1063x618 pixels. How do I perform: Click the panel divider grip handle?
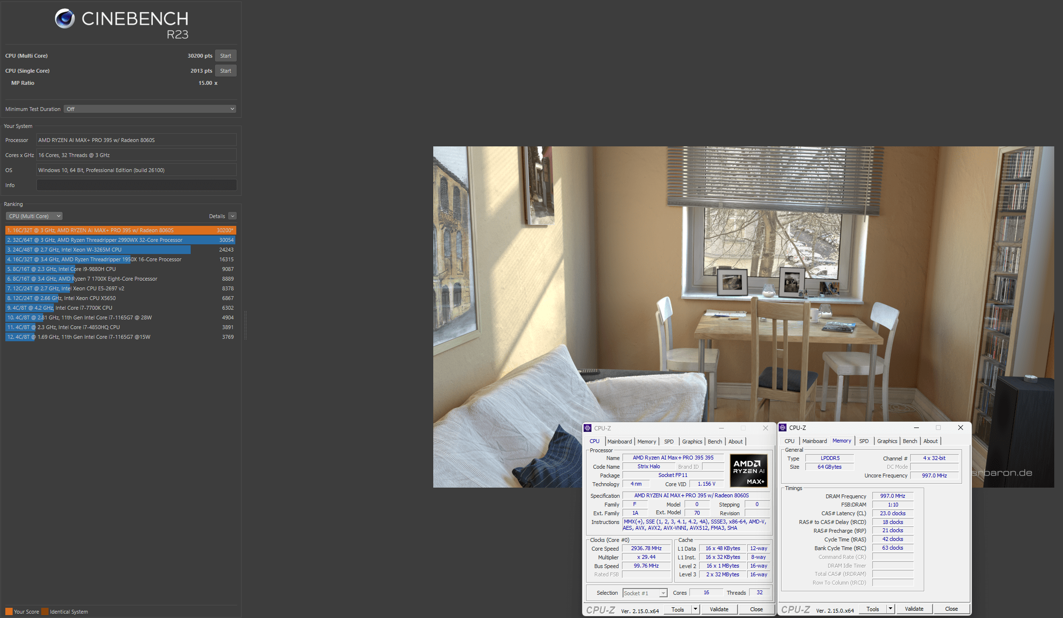245,325
